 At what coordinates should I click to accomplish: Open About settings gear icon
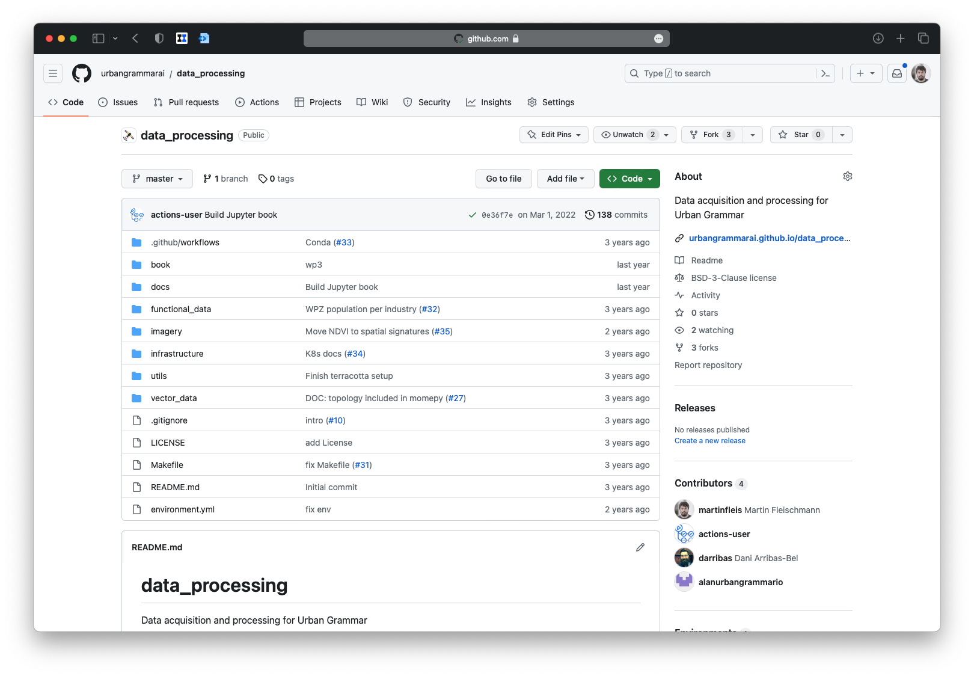pyautogui.click(x=847, y=176)
